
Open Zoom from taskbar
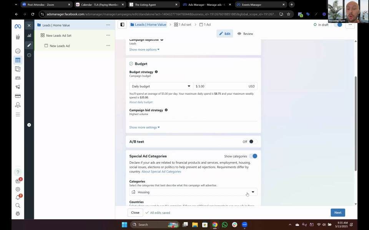[x=244, y=225]
